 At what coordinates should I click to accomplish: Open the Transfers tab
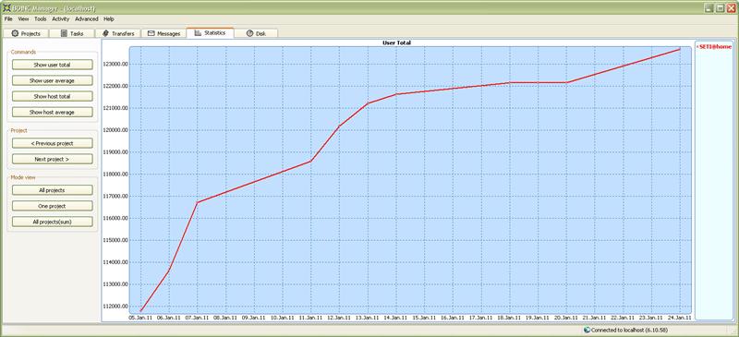118,33
